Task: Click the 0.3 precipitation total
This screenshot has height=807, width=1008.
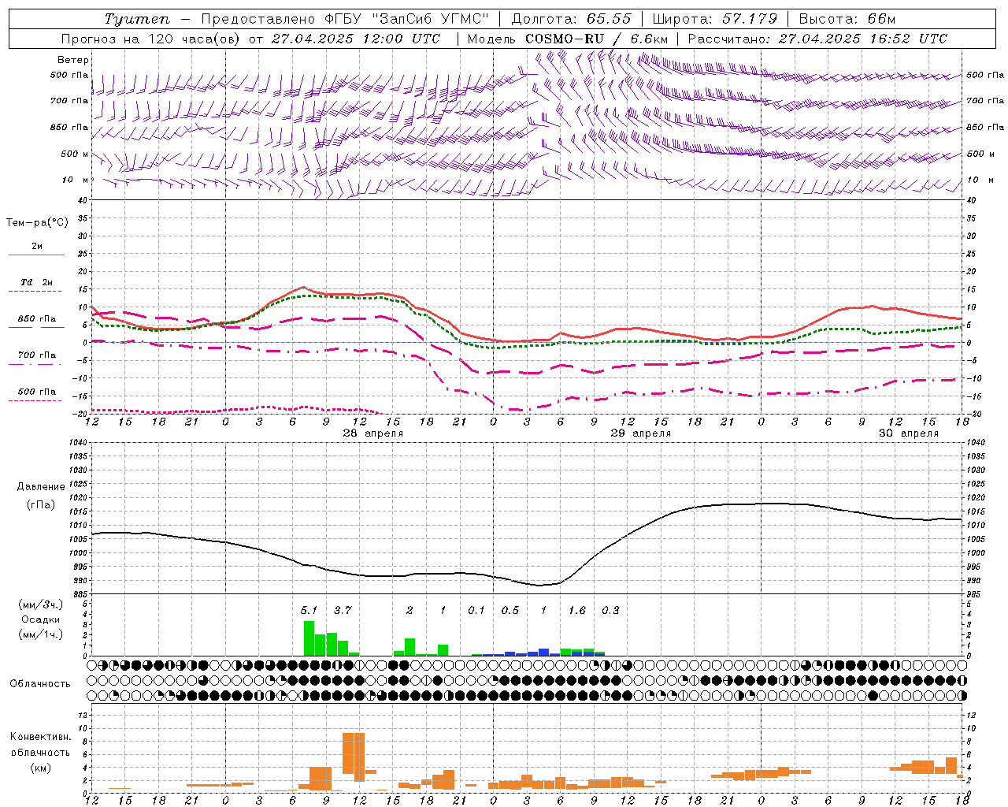Action: [610, 610]
